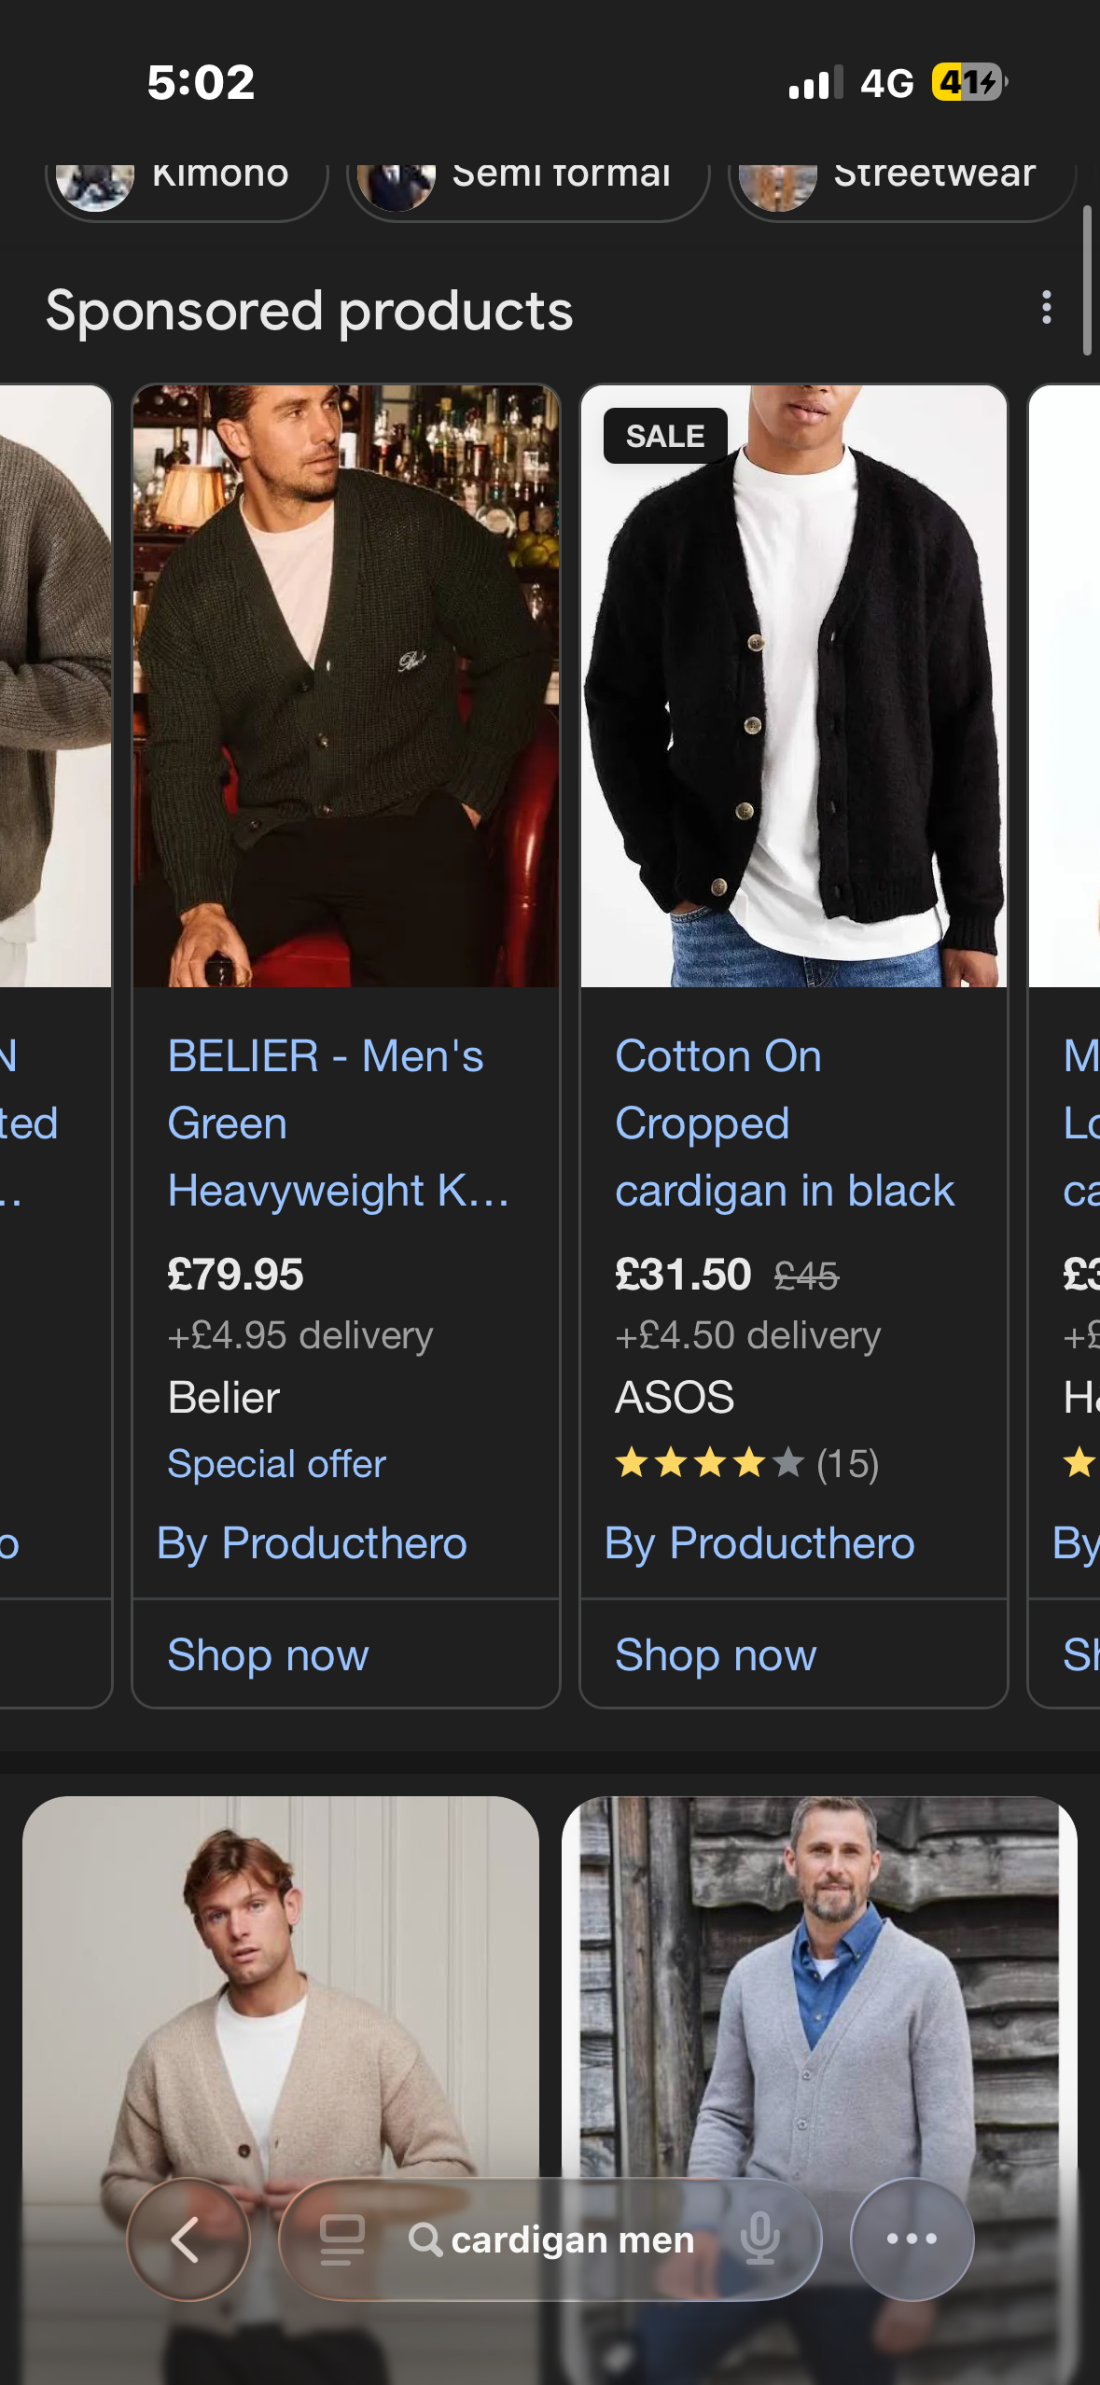This screenshot has height=2385, width=1100.
Task: Select the Semi formal filter chip
Action: click(x=527, y=179)
